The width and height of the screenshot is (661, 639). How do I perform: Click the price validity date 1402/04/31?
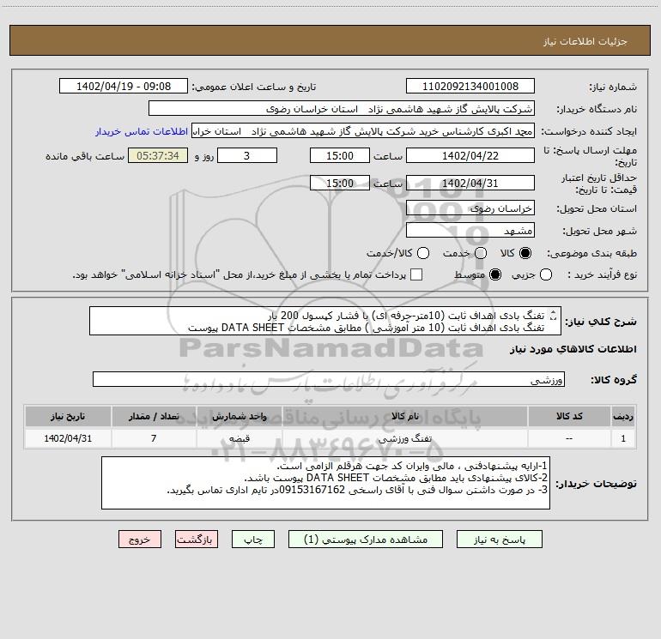(470, 183)
